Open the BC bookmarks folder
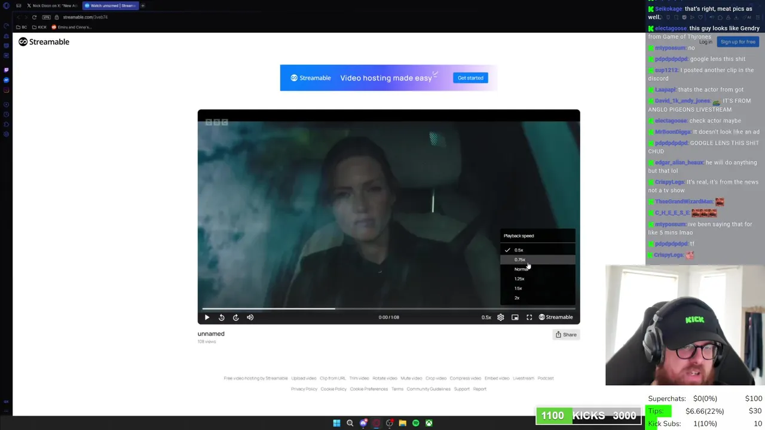Viewport: 765px width, 430px height. (x=22, y=27)
